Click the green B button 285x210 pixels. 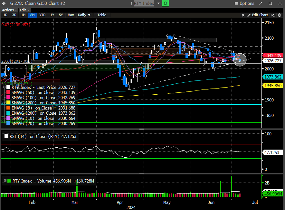pos(166,3)
